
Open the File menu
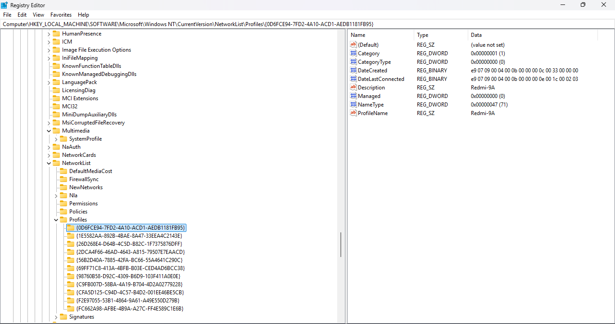[7, 15]
